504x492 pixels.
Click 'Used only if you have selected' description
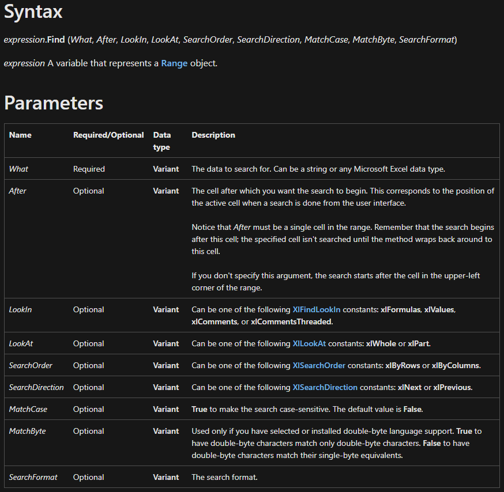[x=337, y=443]
